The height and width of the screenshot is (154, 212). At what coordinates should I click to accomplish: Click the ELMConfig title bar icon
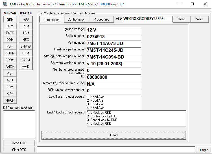[5, 4]
